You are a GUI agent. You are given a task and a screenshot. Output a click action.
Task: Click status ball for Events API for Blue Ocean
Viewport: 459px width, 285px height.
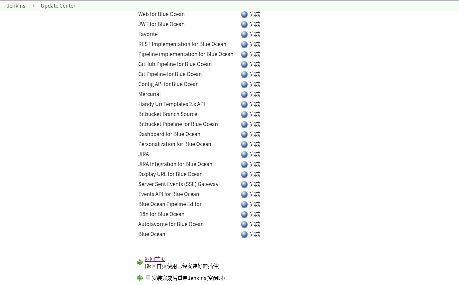tap(244, 194)
